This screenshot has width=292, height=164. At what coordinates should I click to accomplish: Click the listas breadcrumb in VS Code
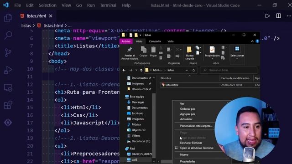click(26, 26)
